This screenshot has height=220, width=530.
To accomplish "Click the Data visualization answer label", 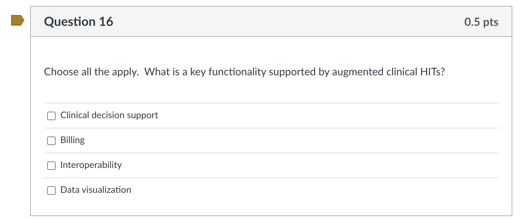I will coord(95,190).
